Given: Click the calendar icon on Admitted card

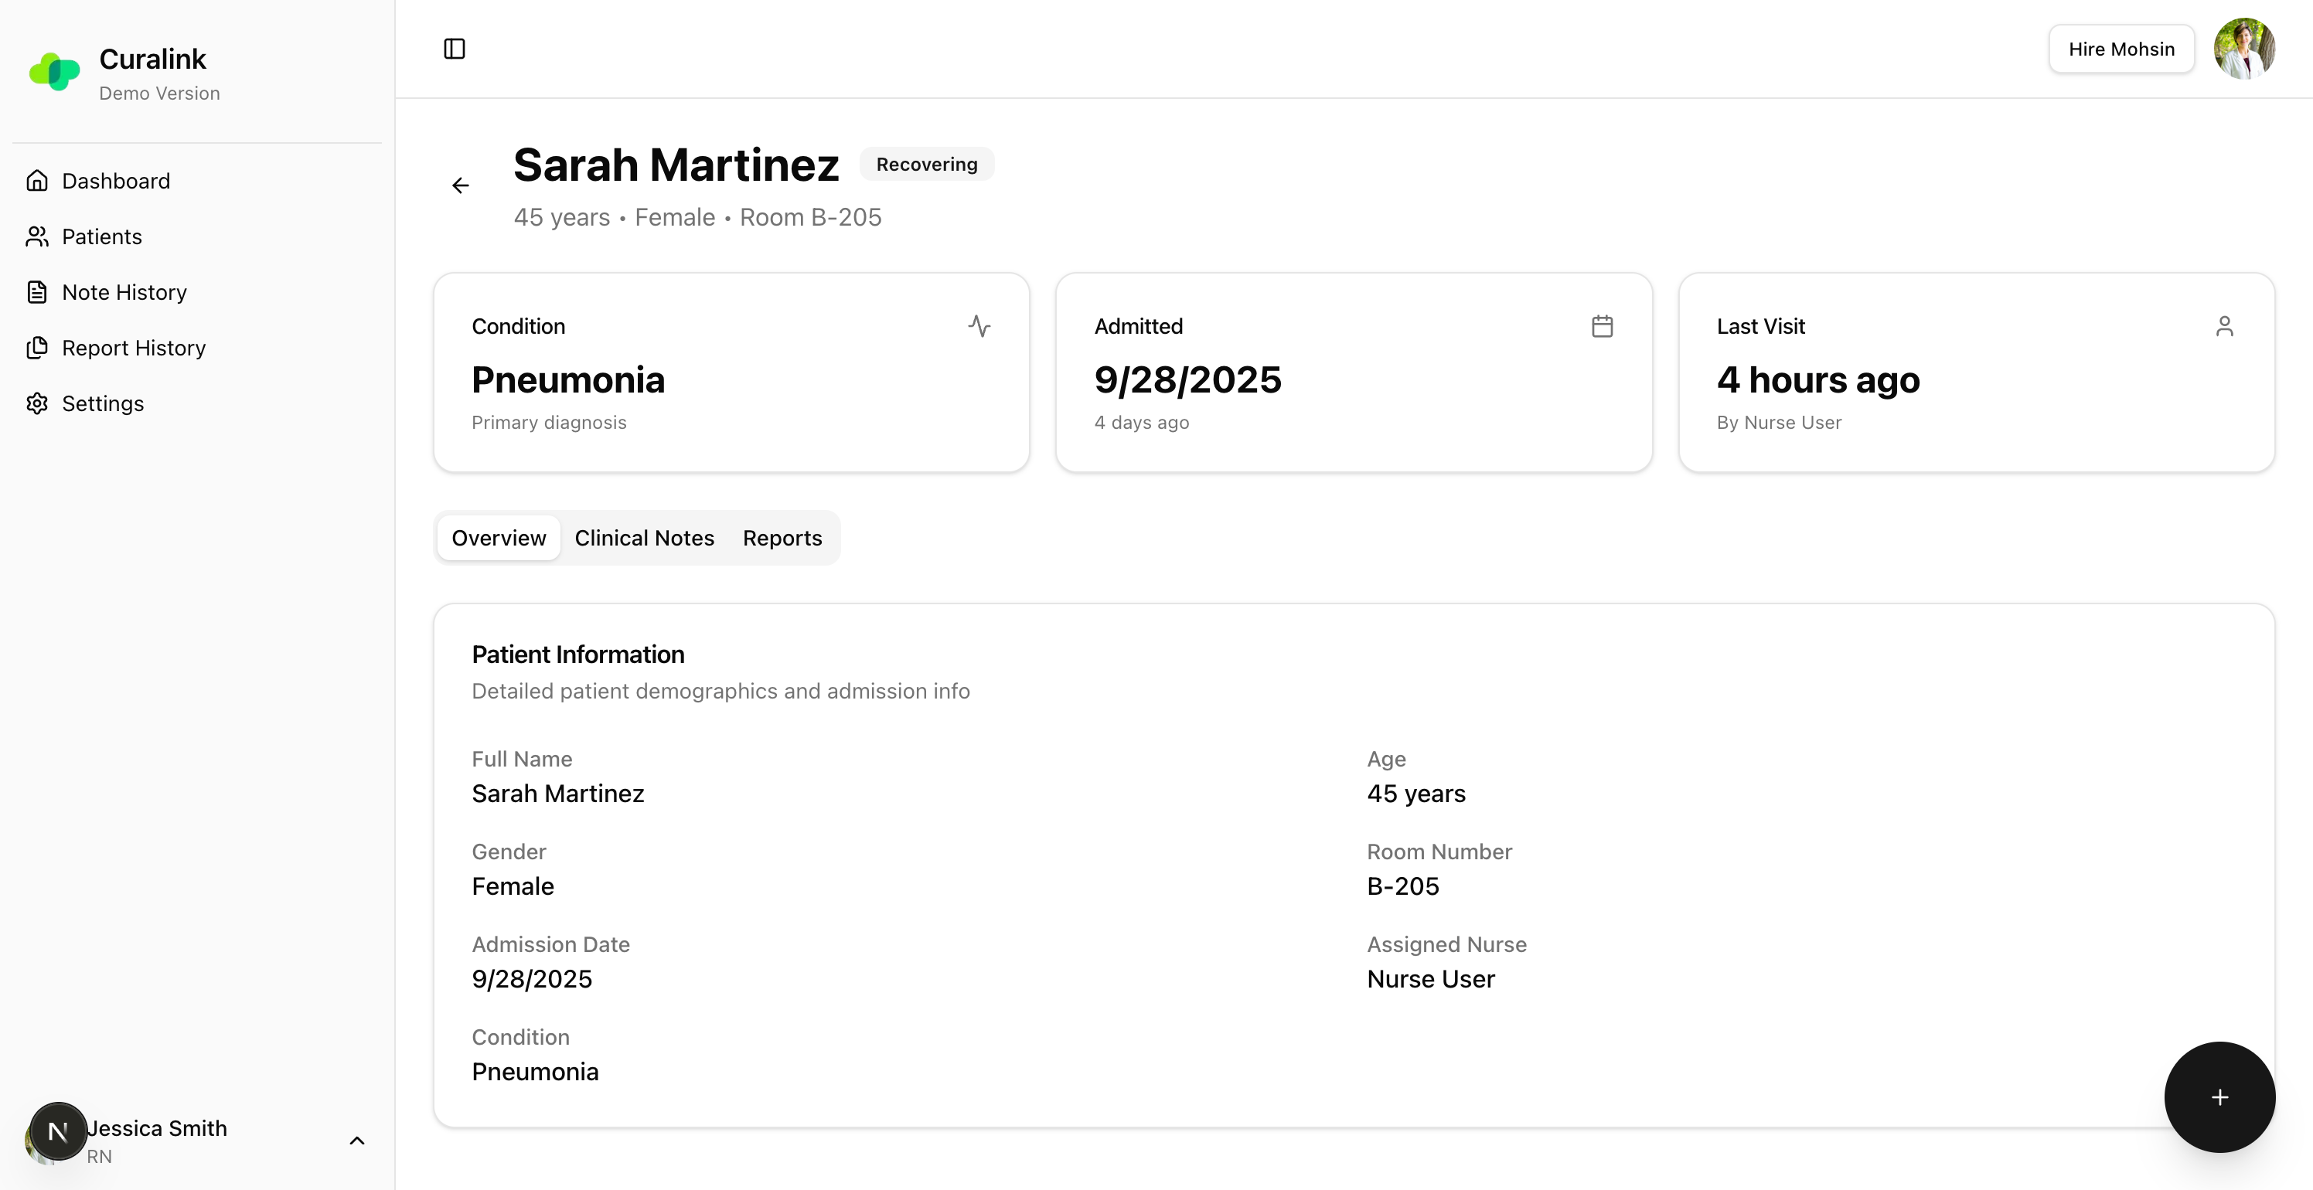Looking at the screenshot, I should (x=1602, y=326).
